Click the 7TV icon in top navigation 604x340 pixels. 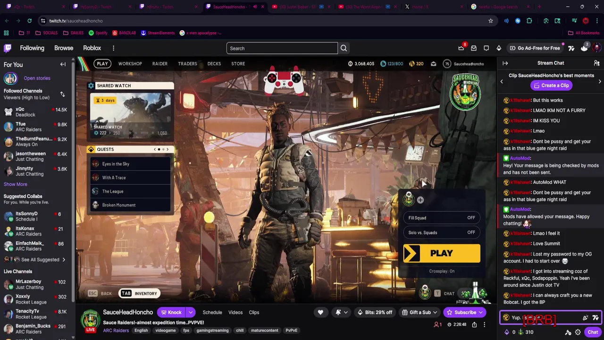click(571, 48)
